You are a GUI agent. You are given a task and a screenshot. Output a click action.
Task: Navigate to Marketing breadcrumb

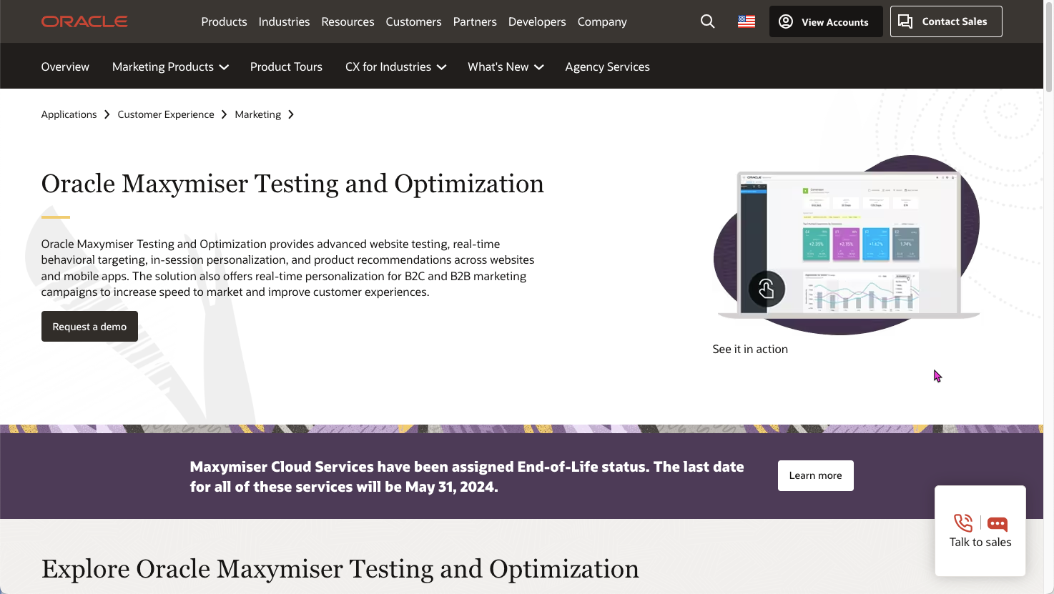257,114
